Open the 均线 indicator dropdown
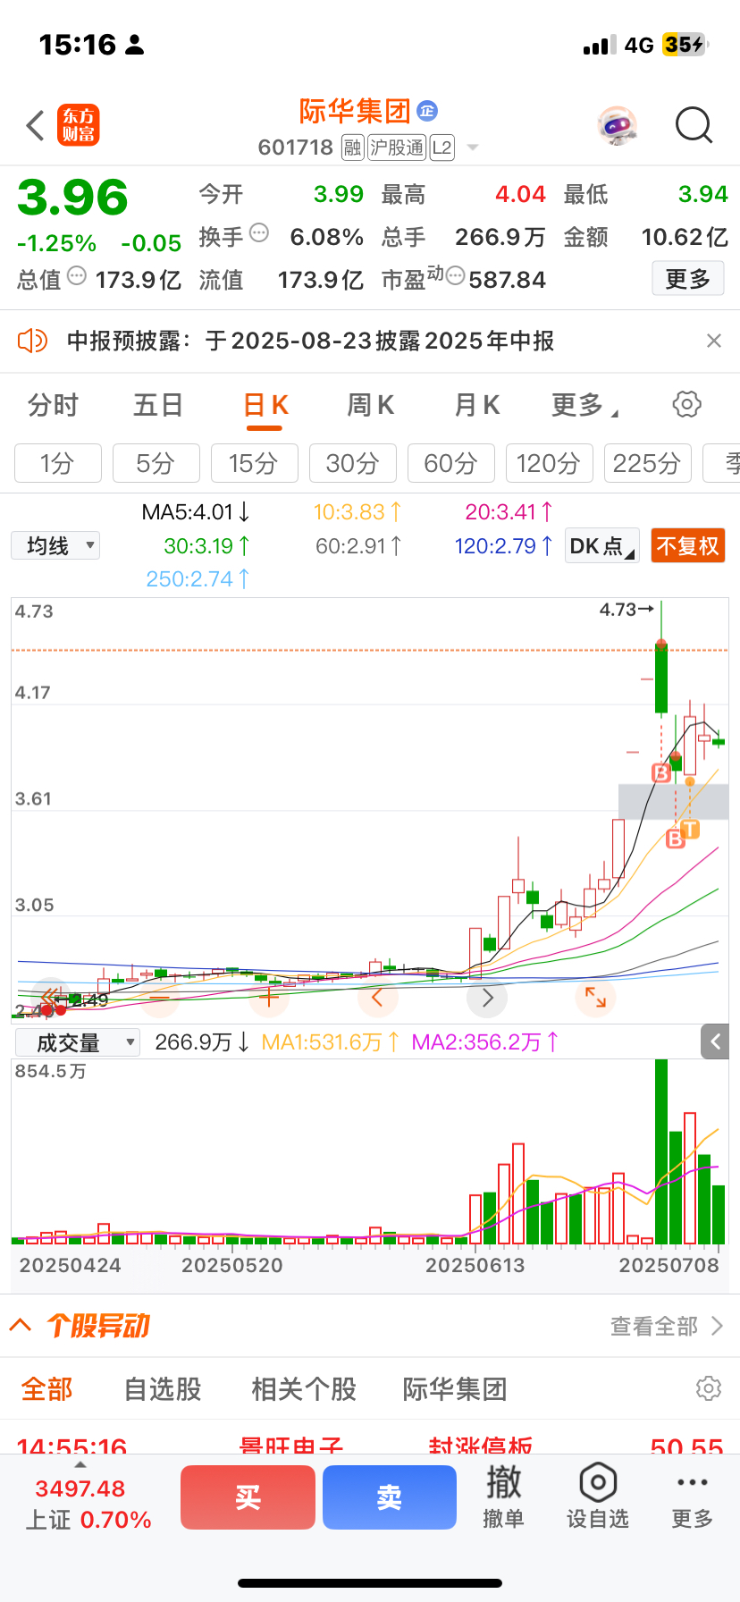This screenshot has height=1602, width=740. [x=55, y=545]
